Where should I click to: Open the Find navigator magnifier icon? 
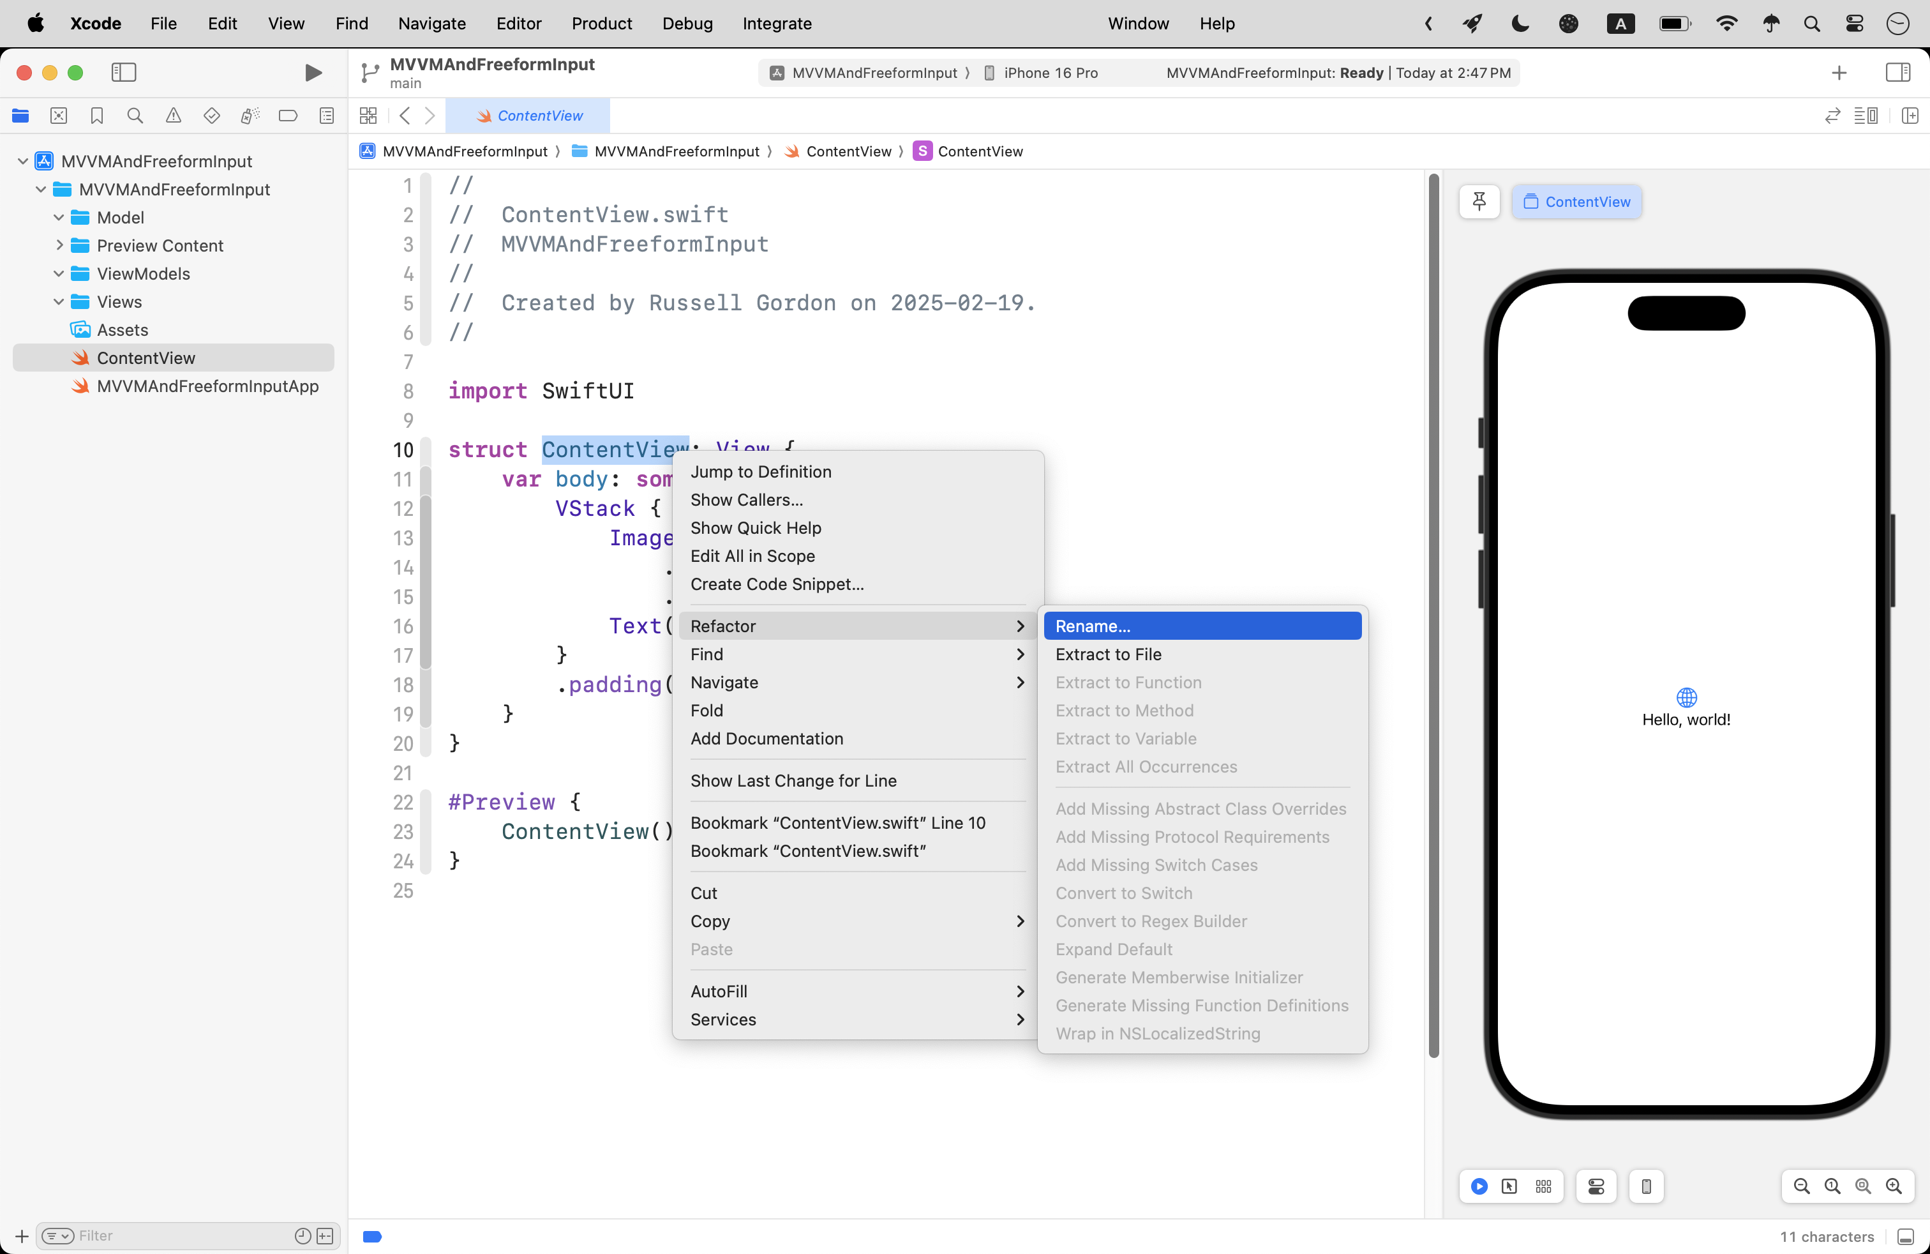[135, 116]
